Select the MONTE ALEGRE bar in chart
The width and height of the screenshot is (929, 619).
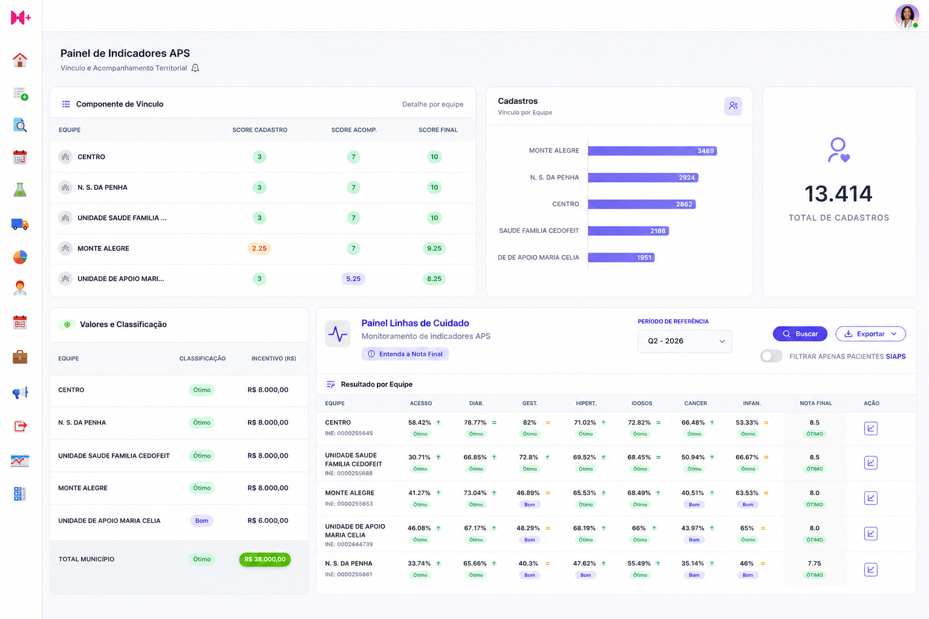tap(652, 151)
